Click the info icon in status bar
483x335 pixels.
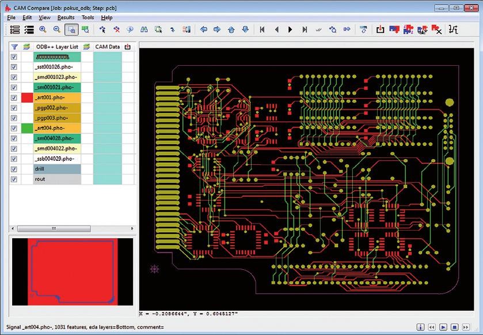421,328
